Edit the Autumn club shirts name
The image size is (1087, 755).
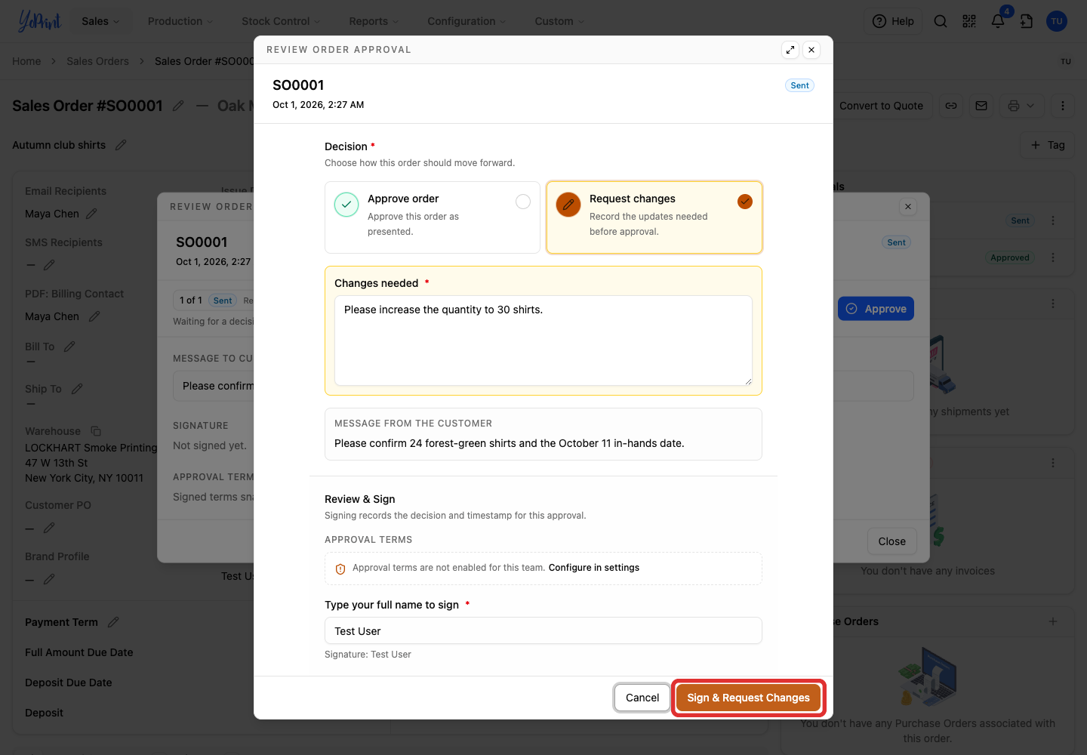pos(121,145)
